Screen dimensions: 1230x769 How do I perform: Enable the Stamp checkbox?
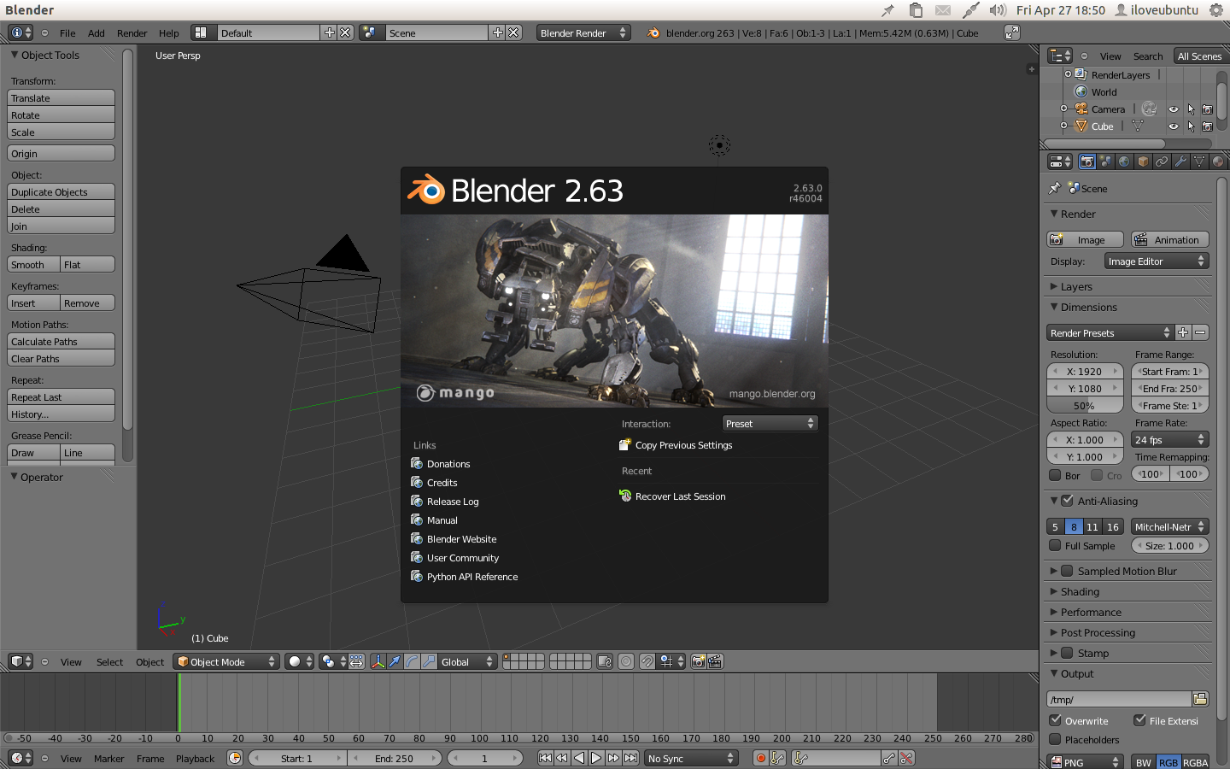coord(1067,653)
